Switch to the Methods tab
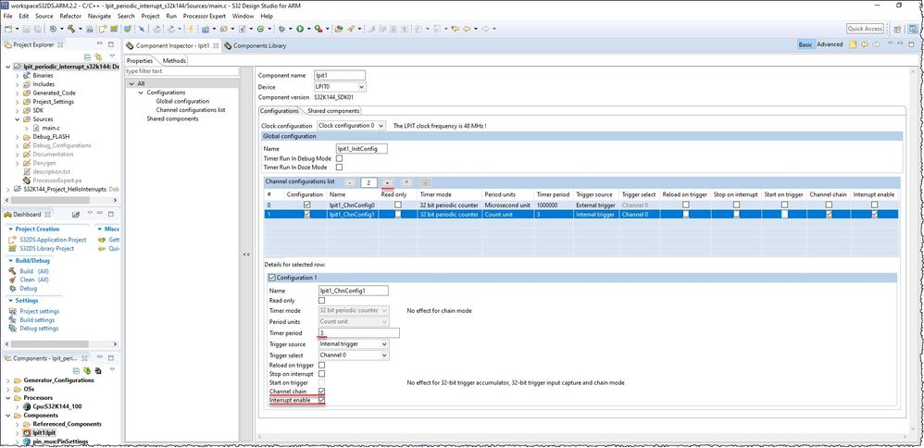Screen dimensions: 924x448 174,61
